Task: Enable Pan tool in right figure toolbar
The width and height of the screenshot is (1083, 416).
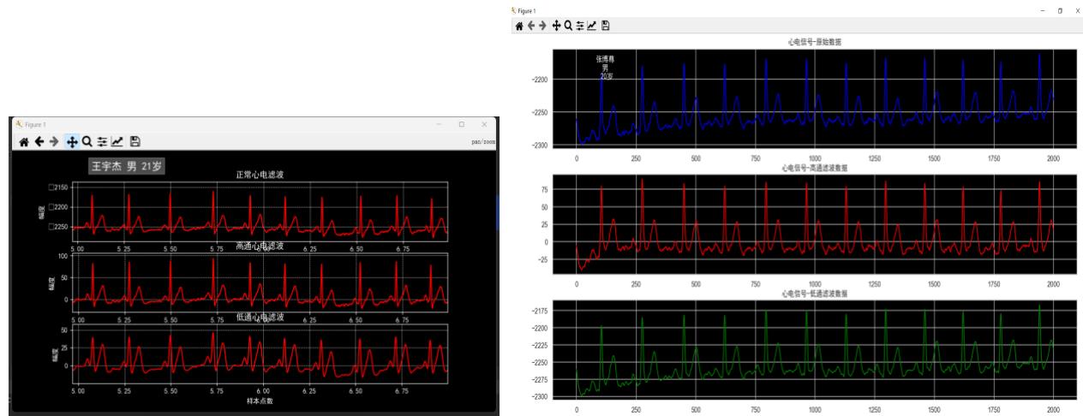Action: [x=556, y=27]
